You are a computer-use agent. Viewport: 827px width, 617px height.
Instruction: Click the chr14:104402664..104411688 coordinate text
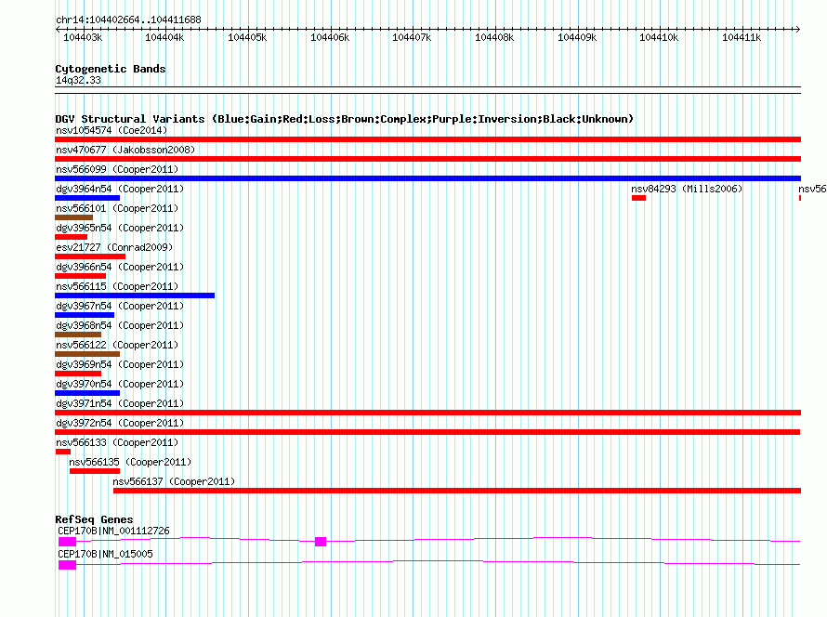128,20
